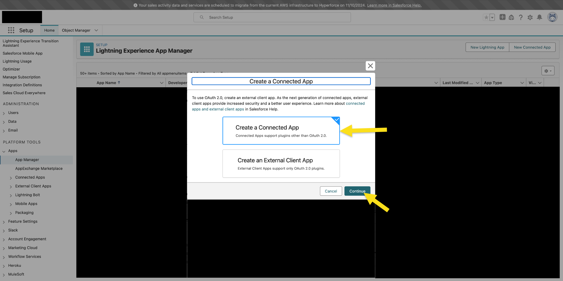The height and width of the screenshot is (281, 563).
Task: Click the App Type column header
Action: (493, 83)
